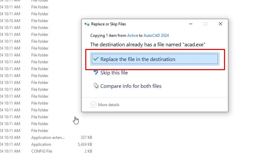Select the Application extension file row
Image resolution: width=274 pixels, height=154 pixels.
[x=48, y=138]
